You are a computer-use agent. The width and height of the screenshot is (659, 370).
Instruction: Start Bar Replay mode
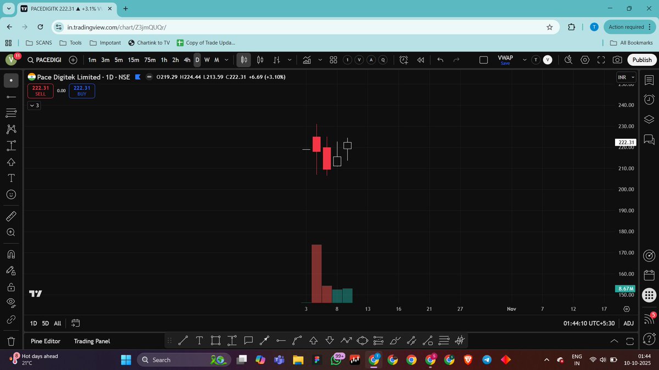421,60
